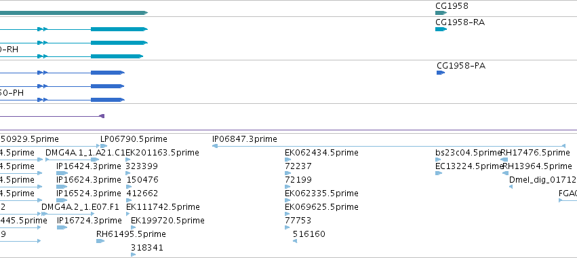The image size is (577, 258).
Task: Click the 516160 leftward arrow glyph
Action: [x=295, y=241]
